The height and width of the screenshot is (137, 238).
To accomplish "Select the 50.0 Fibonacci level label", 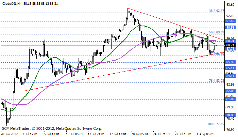I will pyautogui.click(x=216, y=32).
